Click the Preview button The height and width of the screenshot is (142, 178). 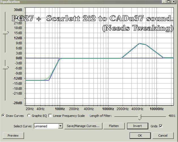13,136
